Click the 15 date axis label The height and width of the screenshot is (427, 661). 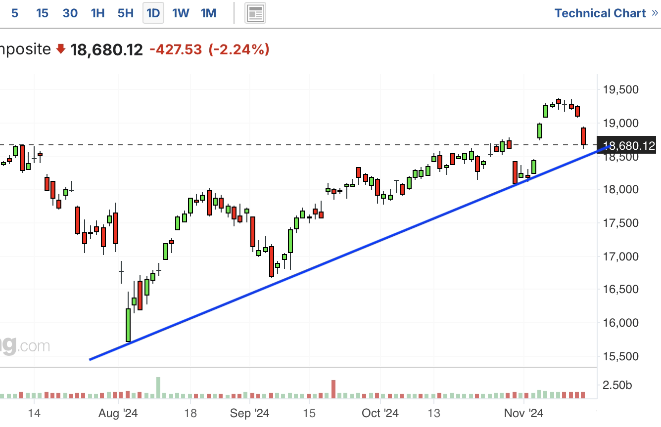coord(309,413)
